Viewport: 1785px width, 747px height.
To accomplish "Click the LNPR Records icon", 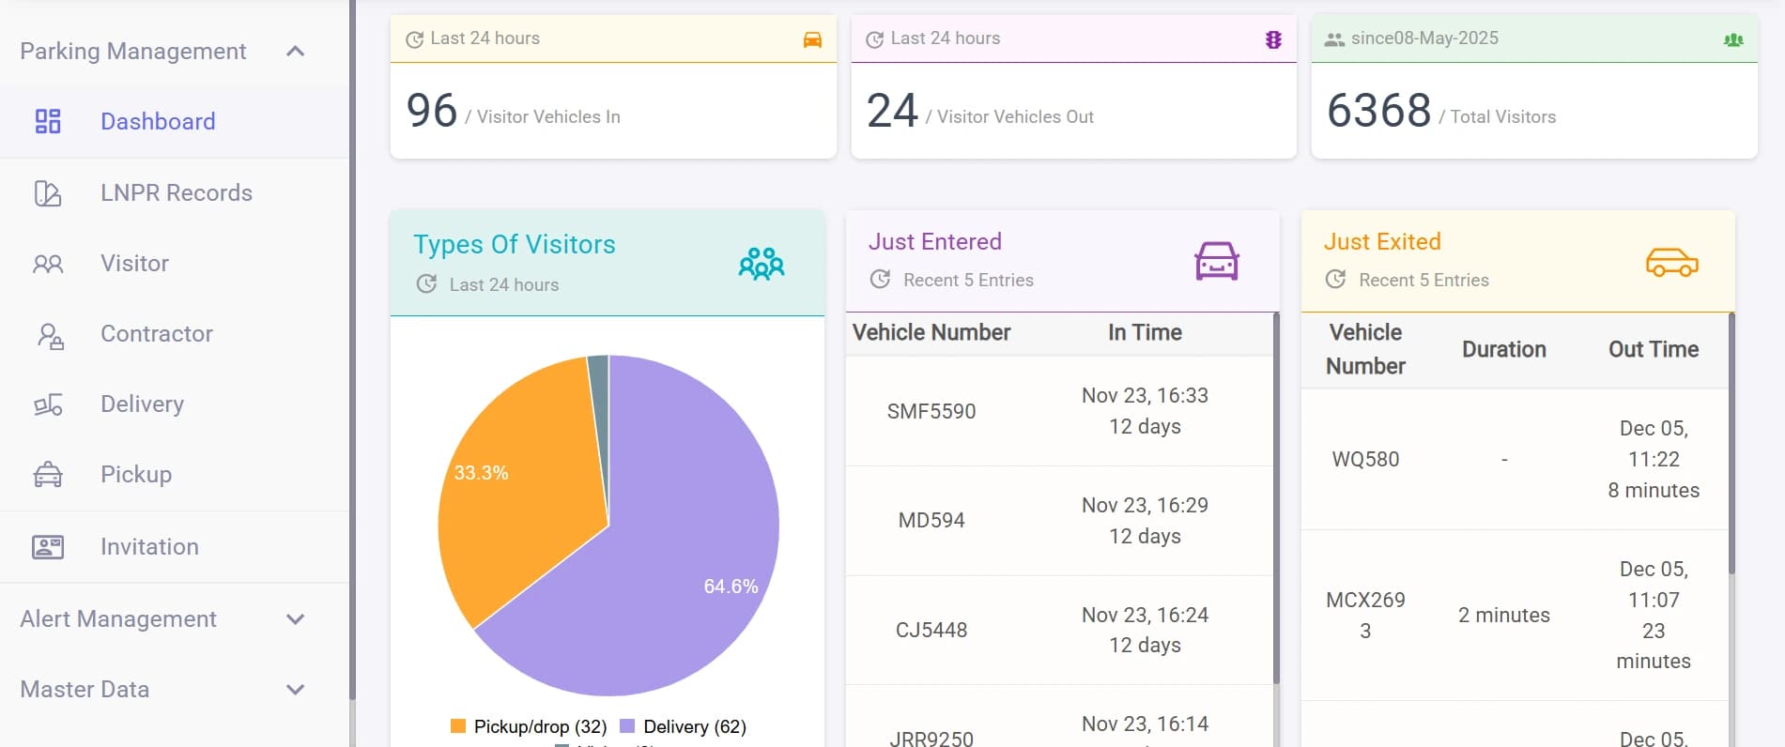I will [48, 193].
